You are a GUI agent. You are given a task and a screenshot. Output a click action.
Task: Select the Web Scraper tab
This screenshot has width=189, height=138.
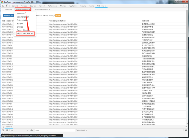tap(101, 6)
